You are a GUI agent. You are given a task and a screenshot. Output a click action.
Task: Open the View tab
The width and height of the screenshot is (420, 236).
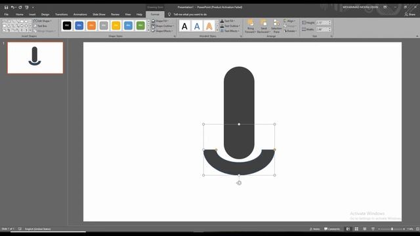pos(128,14)
